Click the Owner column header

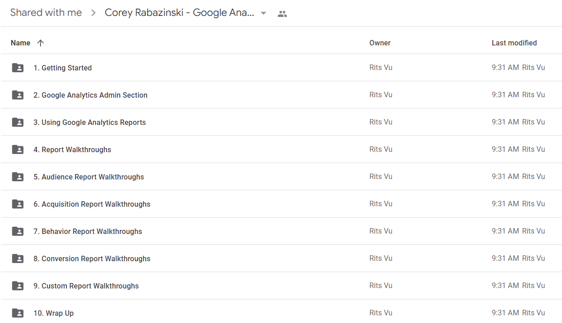pos(380,43)
